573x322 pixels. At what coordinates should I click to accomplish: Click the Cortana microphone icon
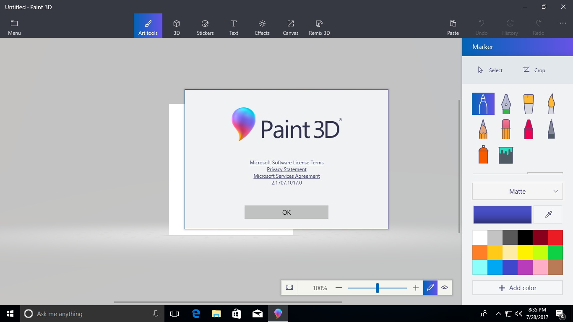(x=156, y=314)
